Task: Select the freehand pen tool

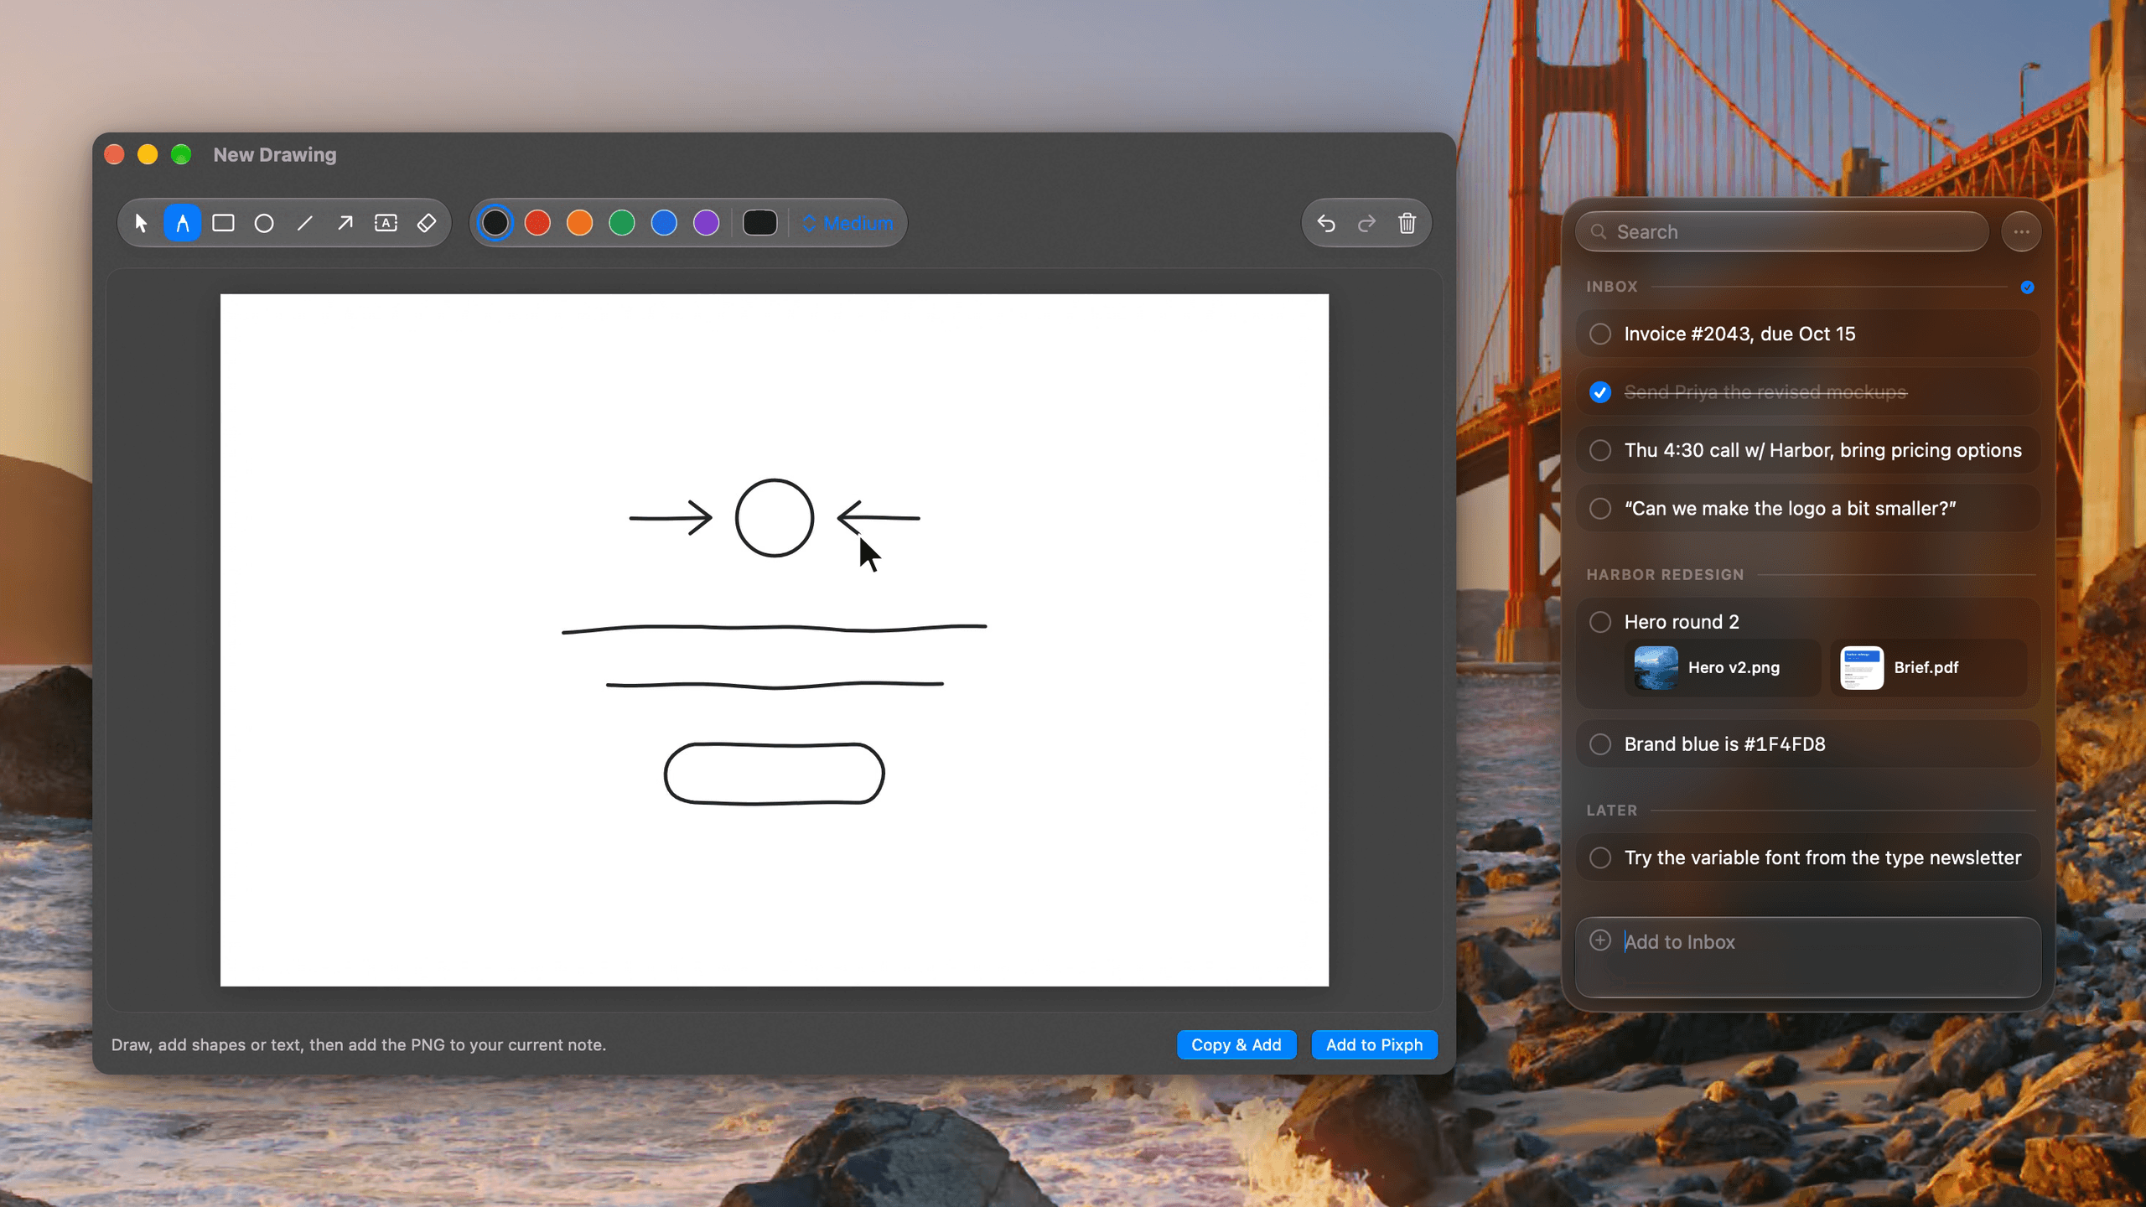Action: pyautogui.click(x=182, y=223)
